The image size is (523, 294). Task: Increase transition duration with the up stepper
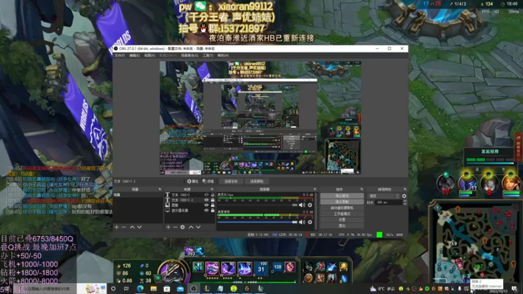click(405, 201)
